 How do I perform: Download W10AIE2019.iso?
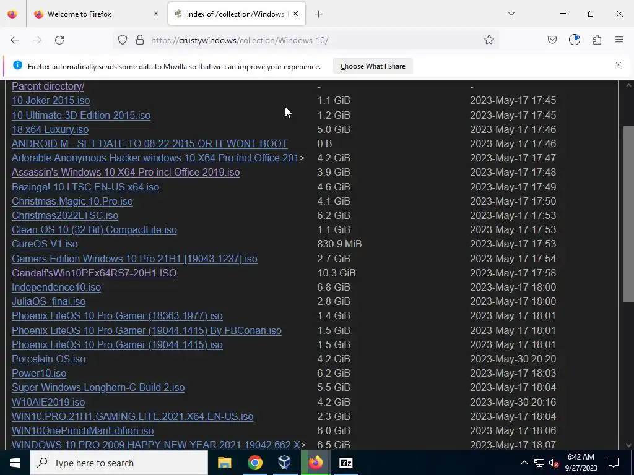point(48,402)
